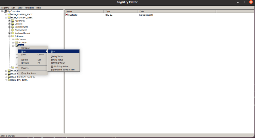Expand HKEY_DYN_DATA node
The width and height of the screenshot is (255, 138).
[6, 80]
